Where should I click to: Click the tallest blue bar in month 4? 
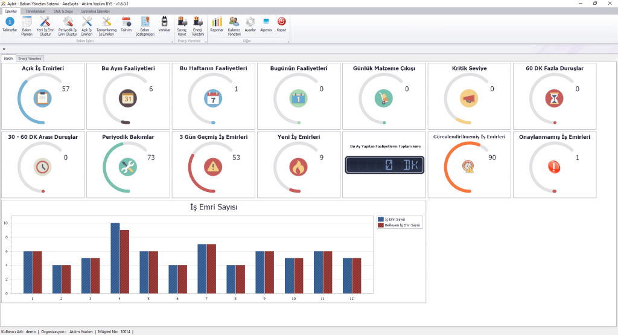(115, 258)
